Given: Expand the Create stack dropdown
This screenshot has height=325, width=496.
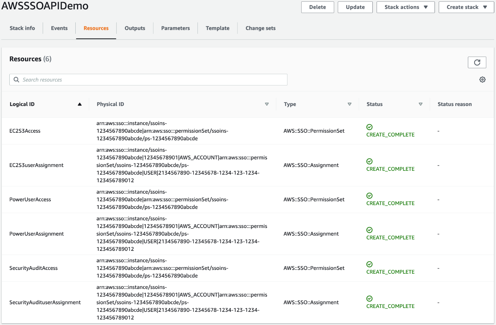Looking at the screenshot, I should [x=466, y=7].
